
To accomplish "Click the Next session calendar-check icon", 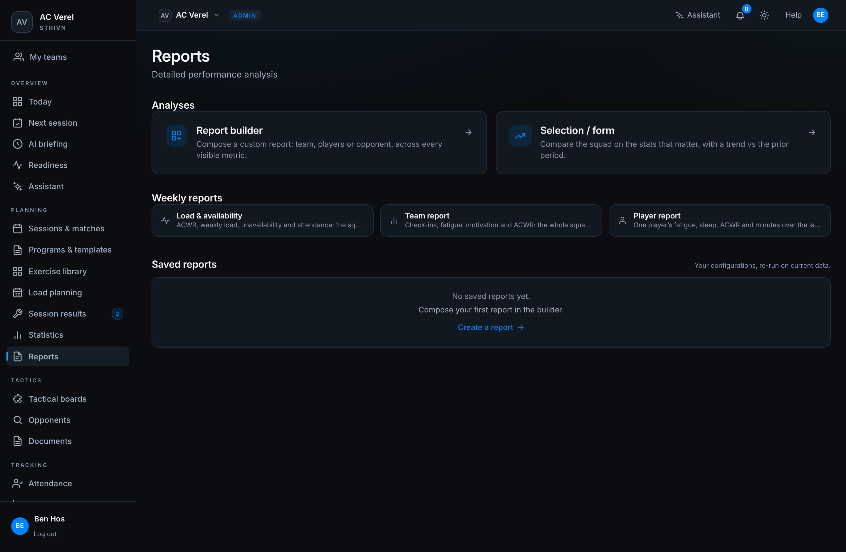I will (x=17, y=123).
